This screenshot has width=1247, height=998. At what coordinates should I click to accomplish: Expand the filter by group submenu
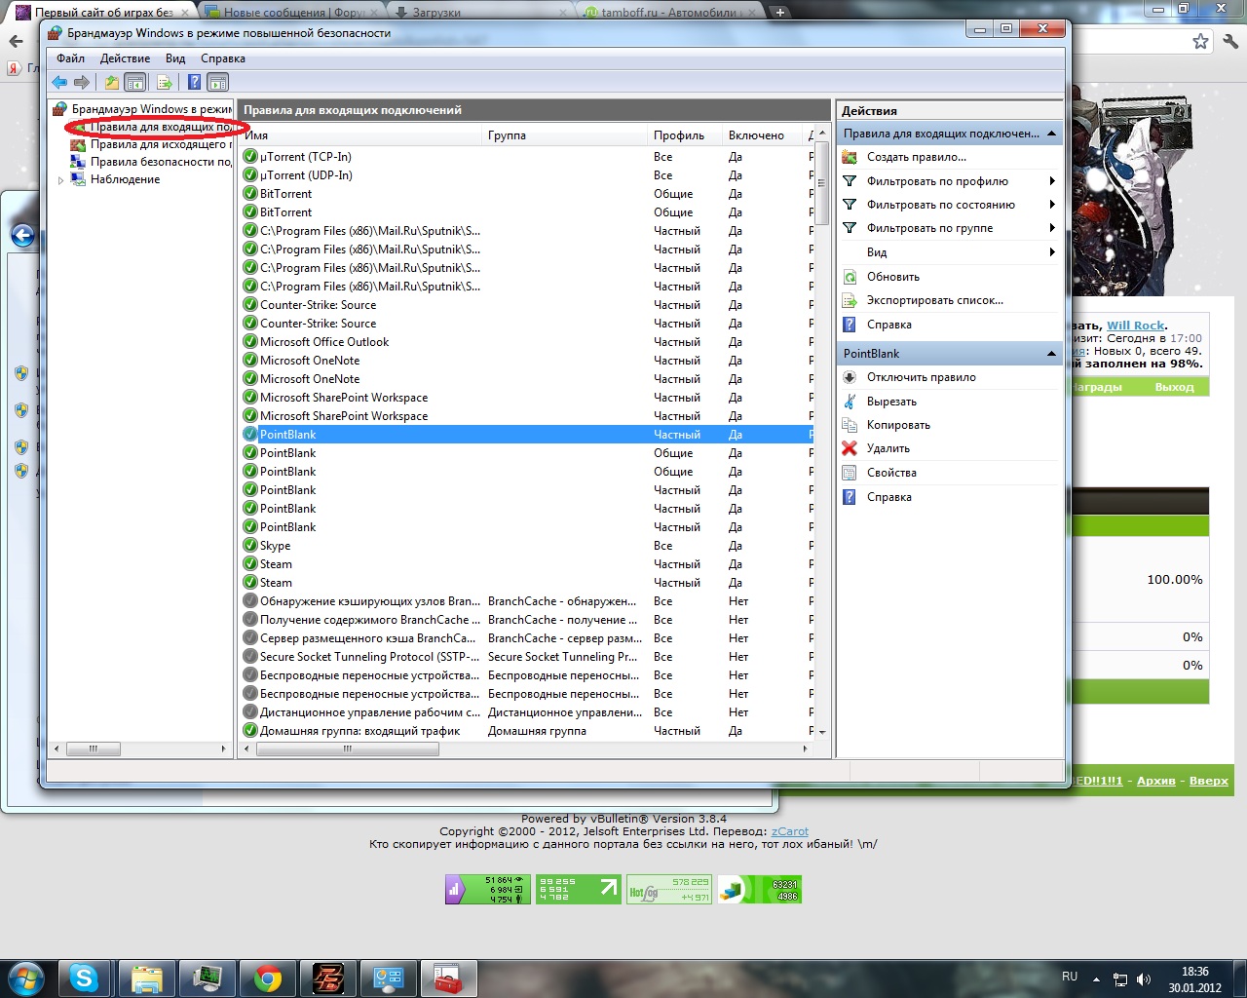1052,228
